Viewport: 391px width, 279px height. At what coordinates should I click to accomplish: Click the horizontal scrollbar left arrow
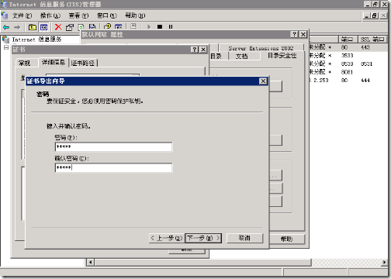(90, 263)
